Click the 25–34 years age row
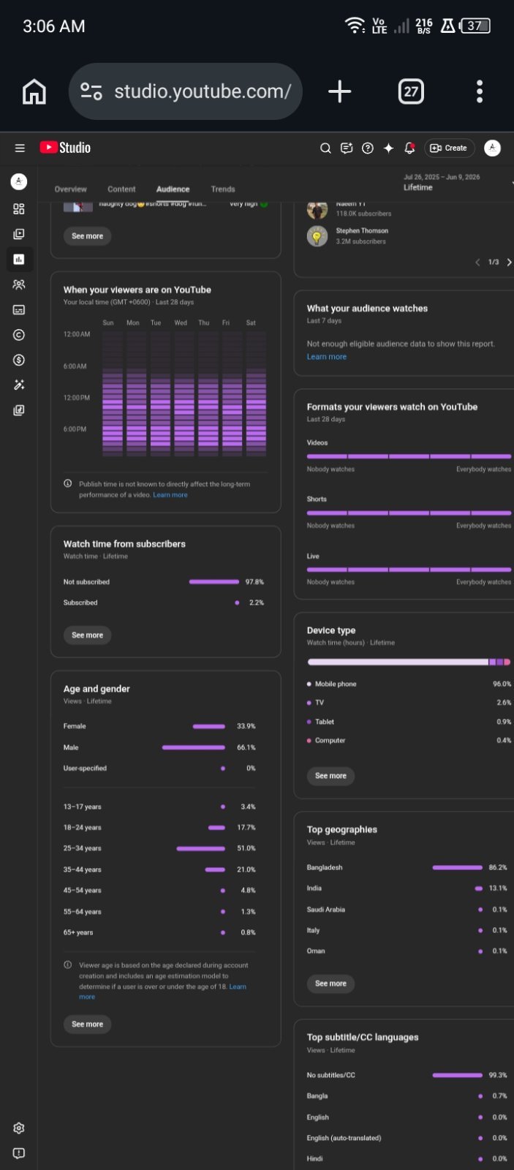The width and height of the screenshot is (514, 1170). tap(160, 848)
